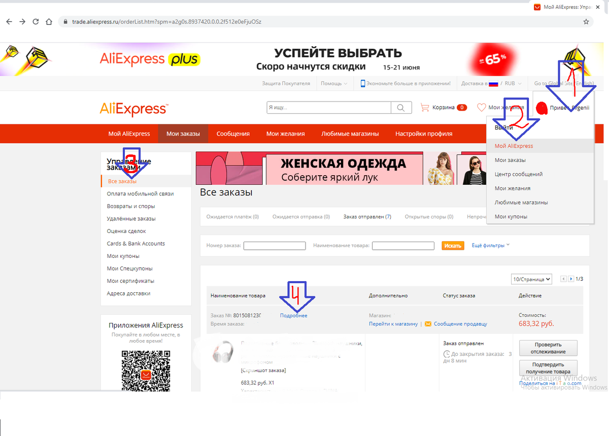Open Мои сертификаты in sidebar

point(130,281)
